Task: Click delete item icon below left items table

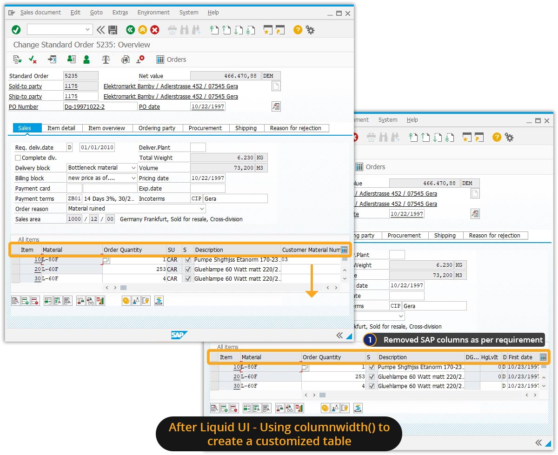Action: pyautogui.click(x=35, y=301)
